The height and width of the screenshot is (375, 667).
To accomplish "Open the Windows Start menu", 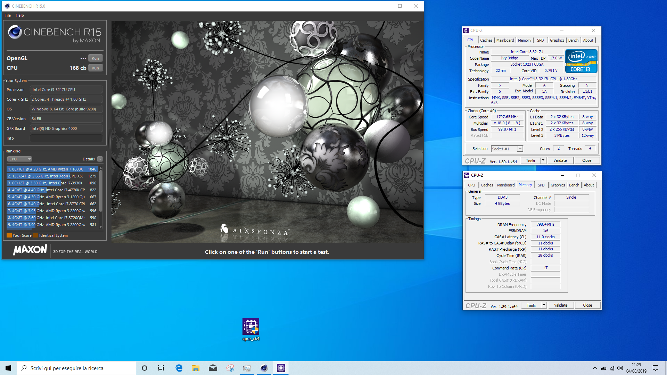I will [8, 368].
